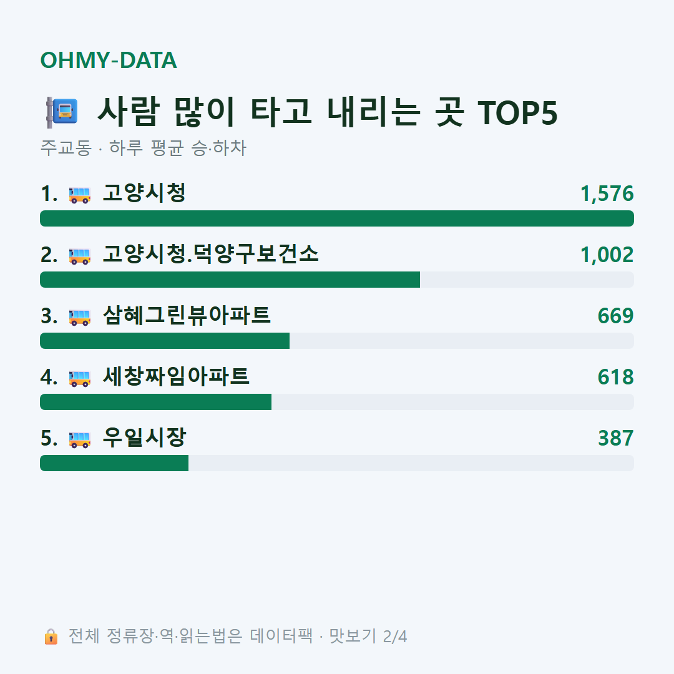Click the OHMY-DATA brand label
Image resolution: width=674 pixels, height=674 pixels.
click(x=109, y=60)
